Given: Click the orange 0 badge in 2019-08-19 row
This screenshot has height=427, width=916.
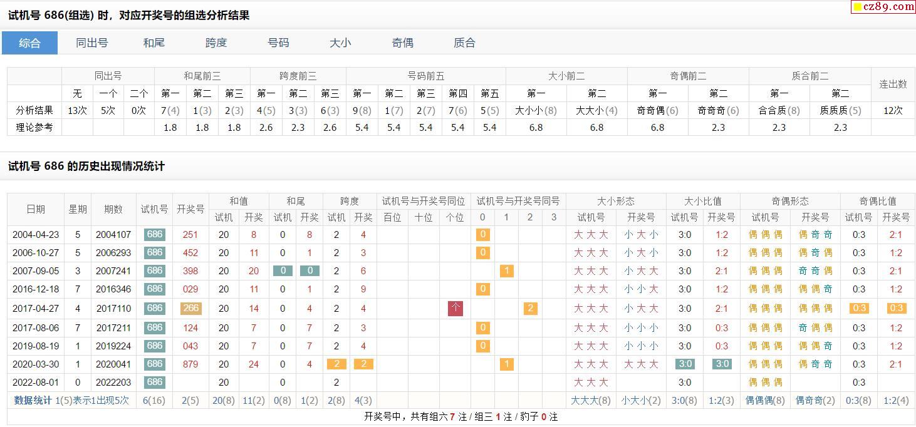Looking at the screenshot, I should (482, 346).
